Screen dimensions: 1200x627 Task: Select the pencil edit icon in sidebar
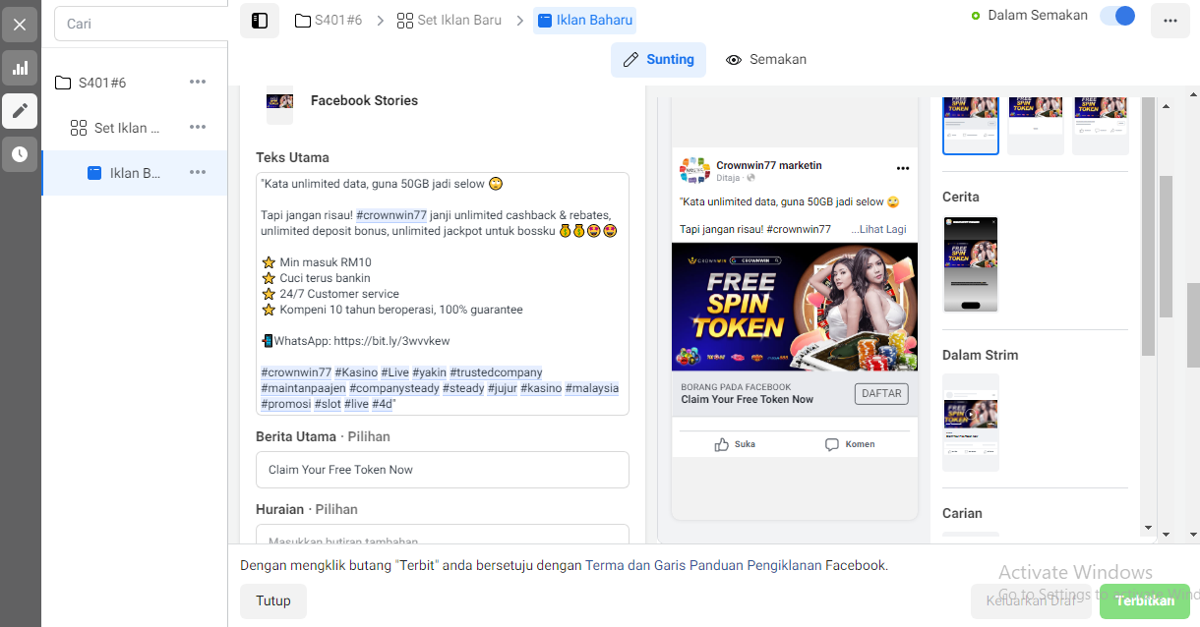point(20,111)
